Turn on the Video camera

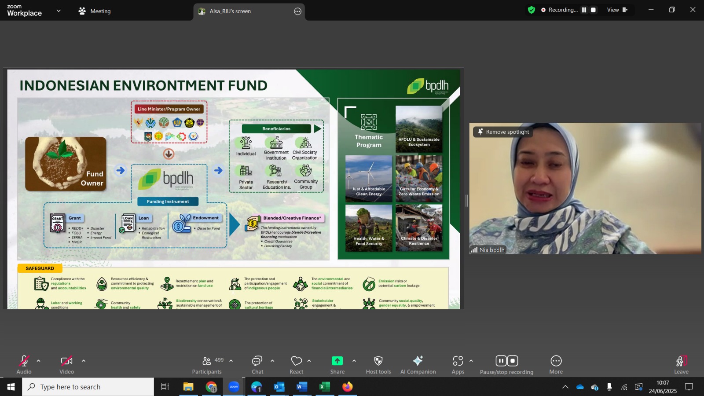[x=67, y=365]
